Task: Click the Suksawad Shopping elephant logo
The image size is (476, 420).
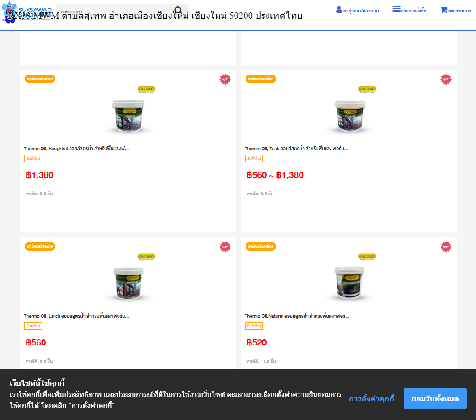Action: pyautogui.click(x=10, y=12)
